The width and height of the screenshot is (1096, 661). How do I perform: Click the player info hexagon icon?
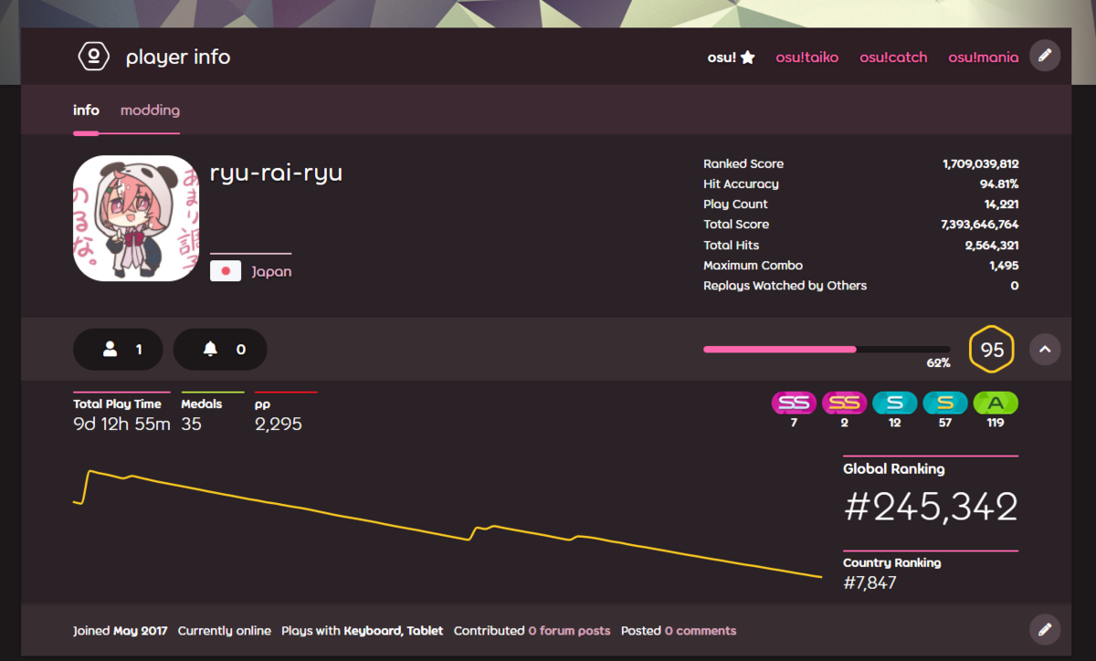pyautogui.click(x=93, y=57)
